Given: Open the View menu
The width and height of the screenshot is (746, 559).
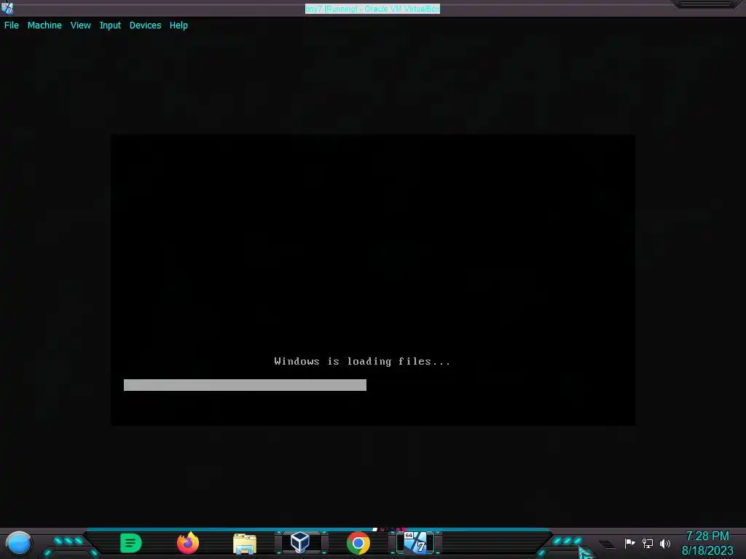Looking at the screenshot, I should pyautogui.click(x=80, y=25).
